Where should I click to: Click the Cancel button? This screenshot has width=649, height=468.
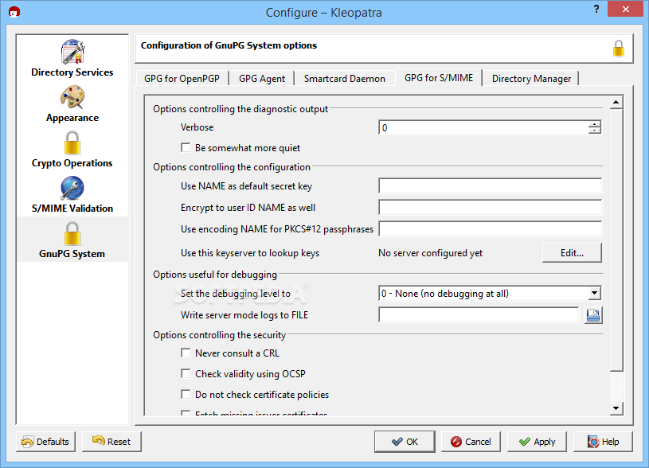pyautogui.click(x=471, y=442)
